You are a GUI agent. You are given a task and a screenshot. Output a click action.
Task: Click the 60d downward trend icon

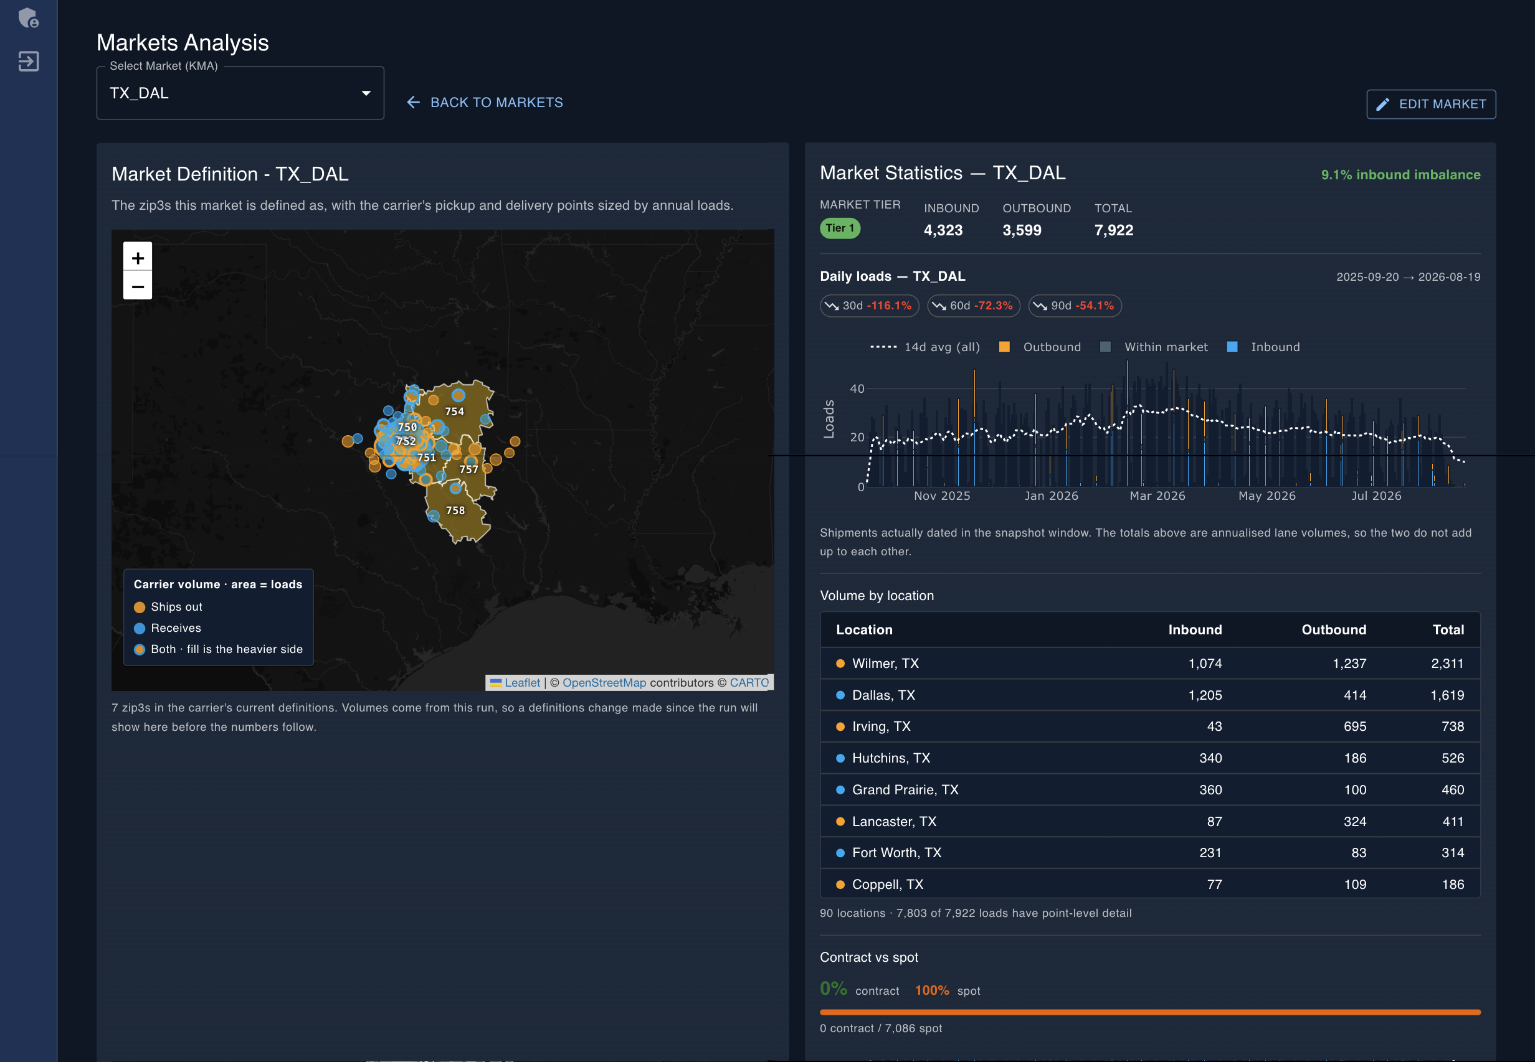pos(939,306)
